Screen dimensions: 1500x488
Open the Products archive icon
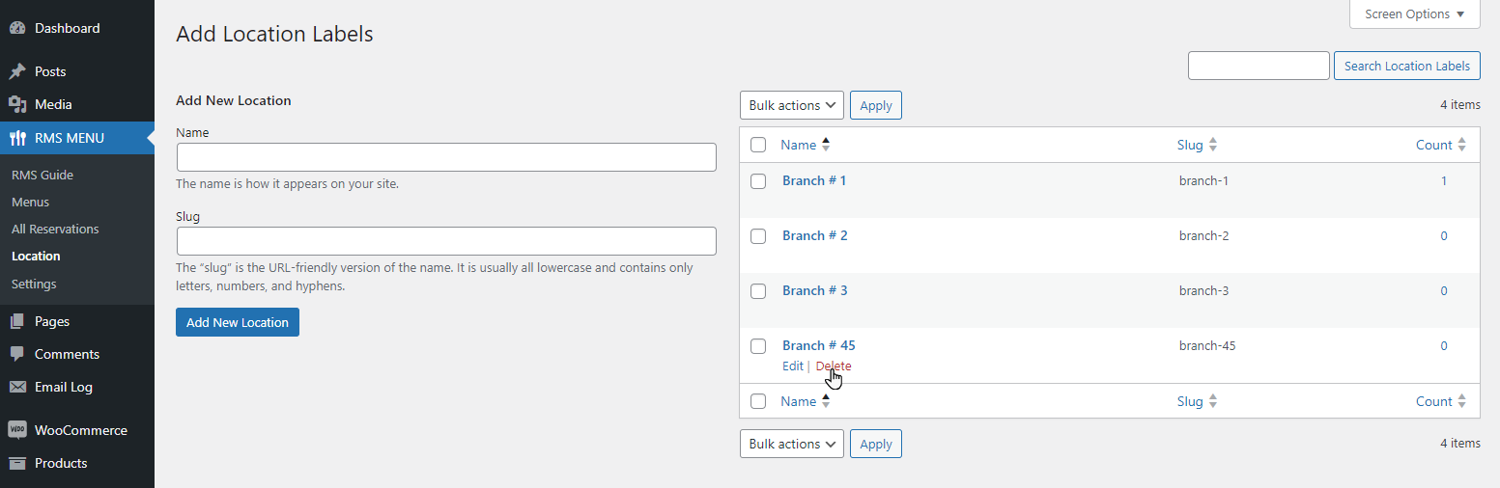(x=17, y=463)
